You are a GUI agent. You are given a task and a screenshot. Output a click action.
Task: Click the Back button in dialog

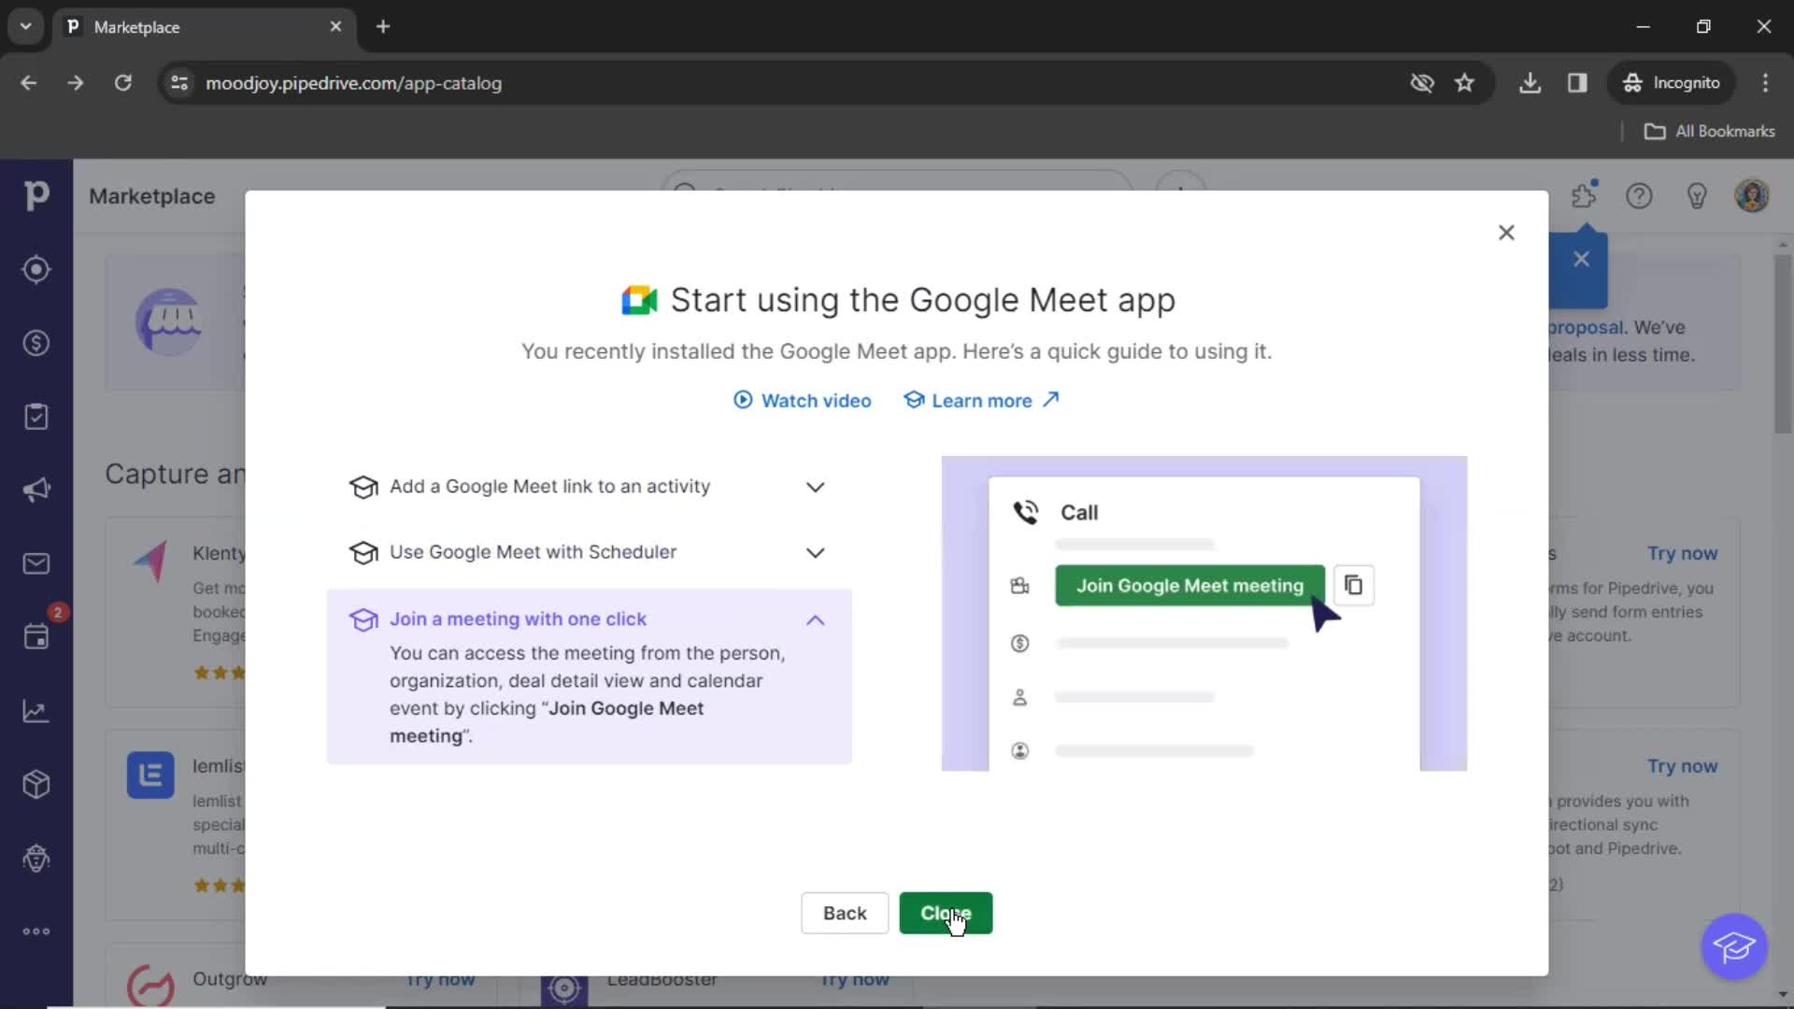[844, 913]
